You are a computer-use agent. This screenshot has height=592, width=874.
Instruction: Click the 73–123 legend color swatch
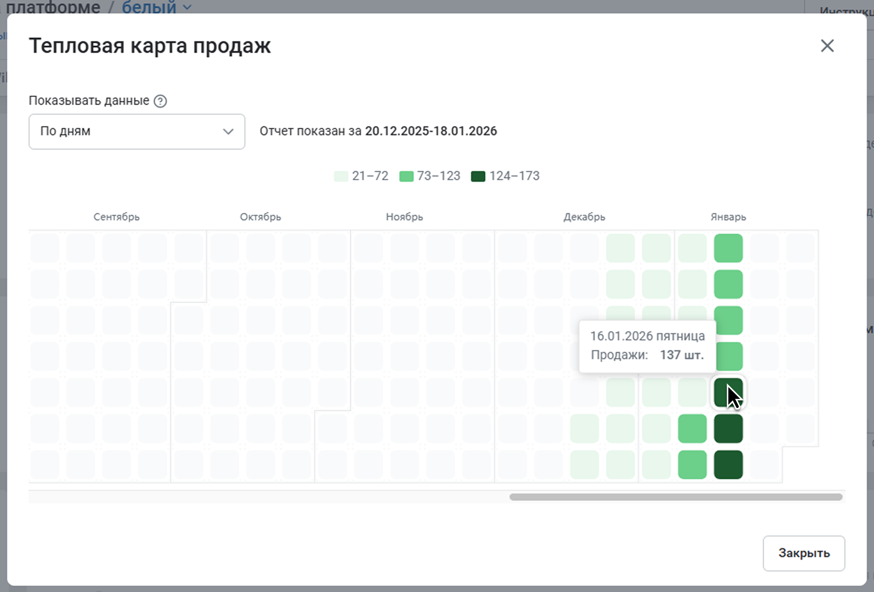[406, 176]
